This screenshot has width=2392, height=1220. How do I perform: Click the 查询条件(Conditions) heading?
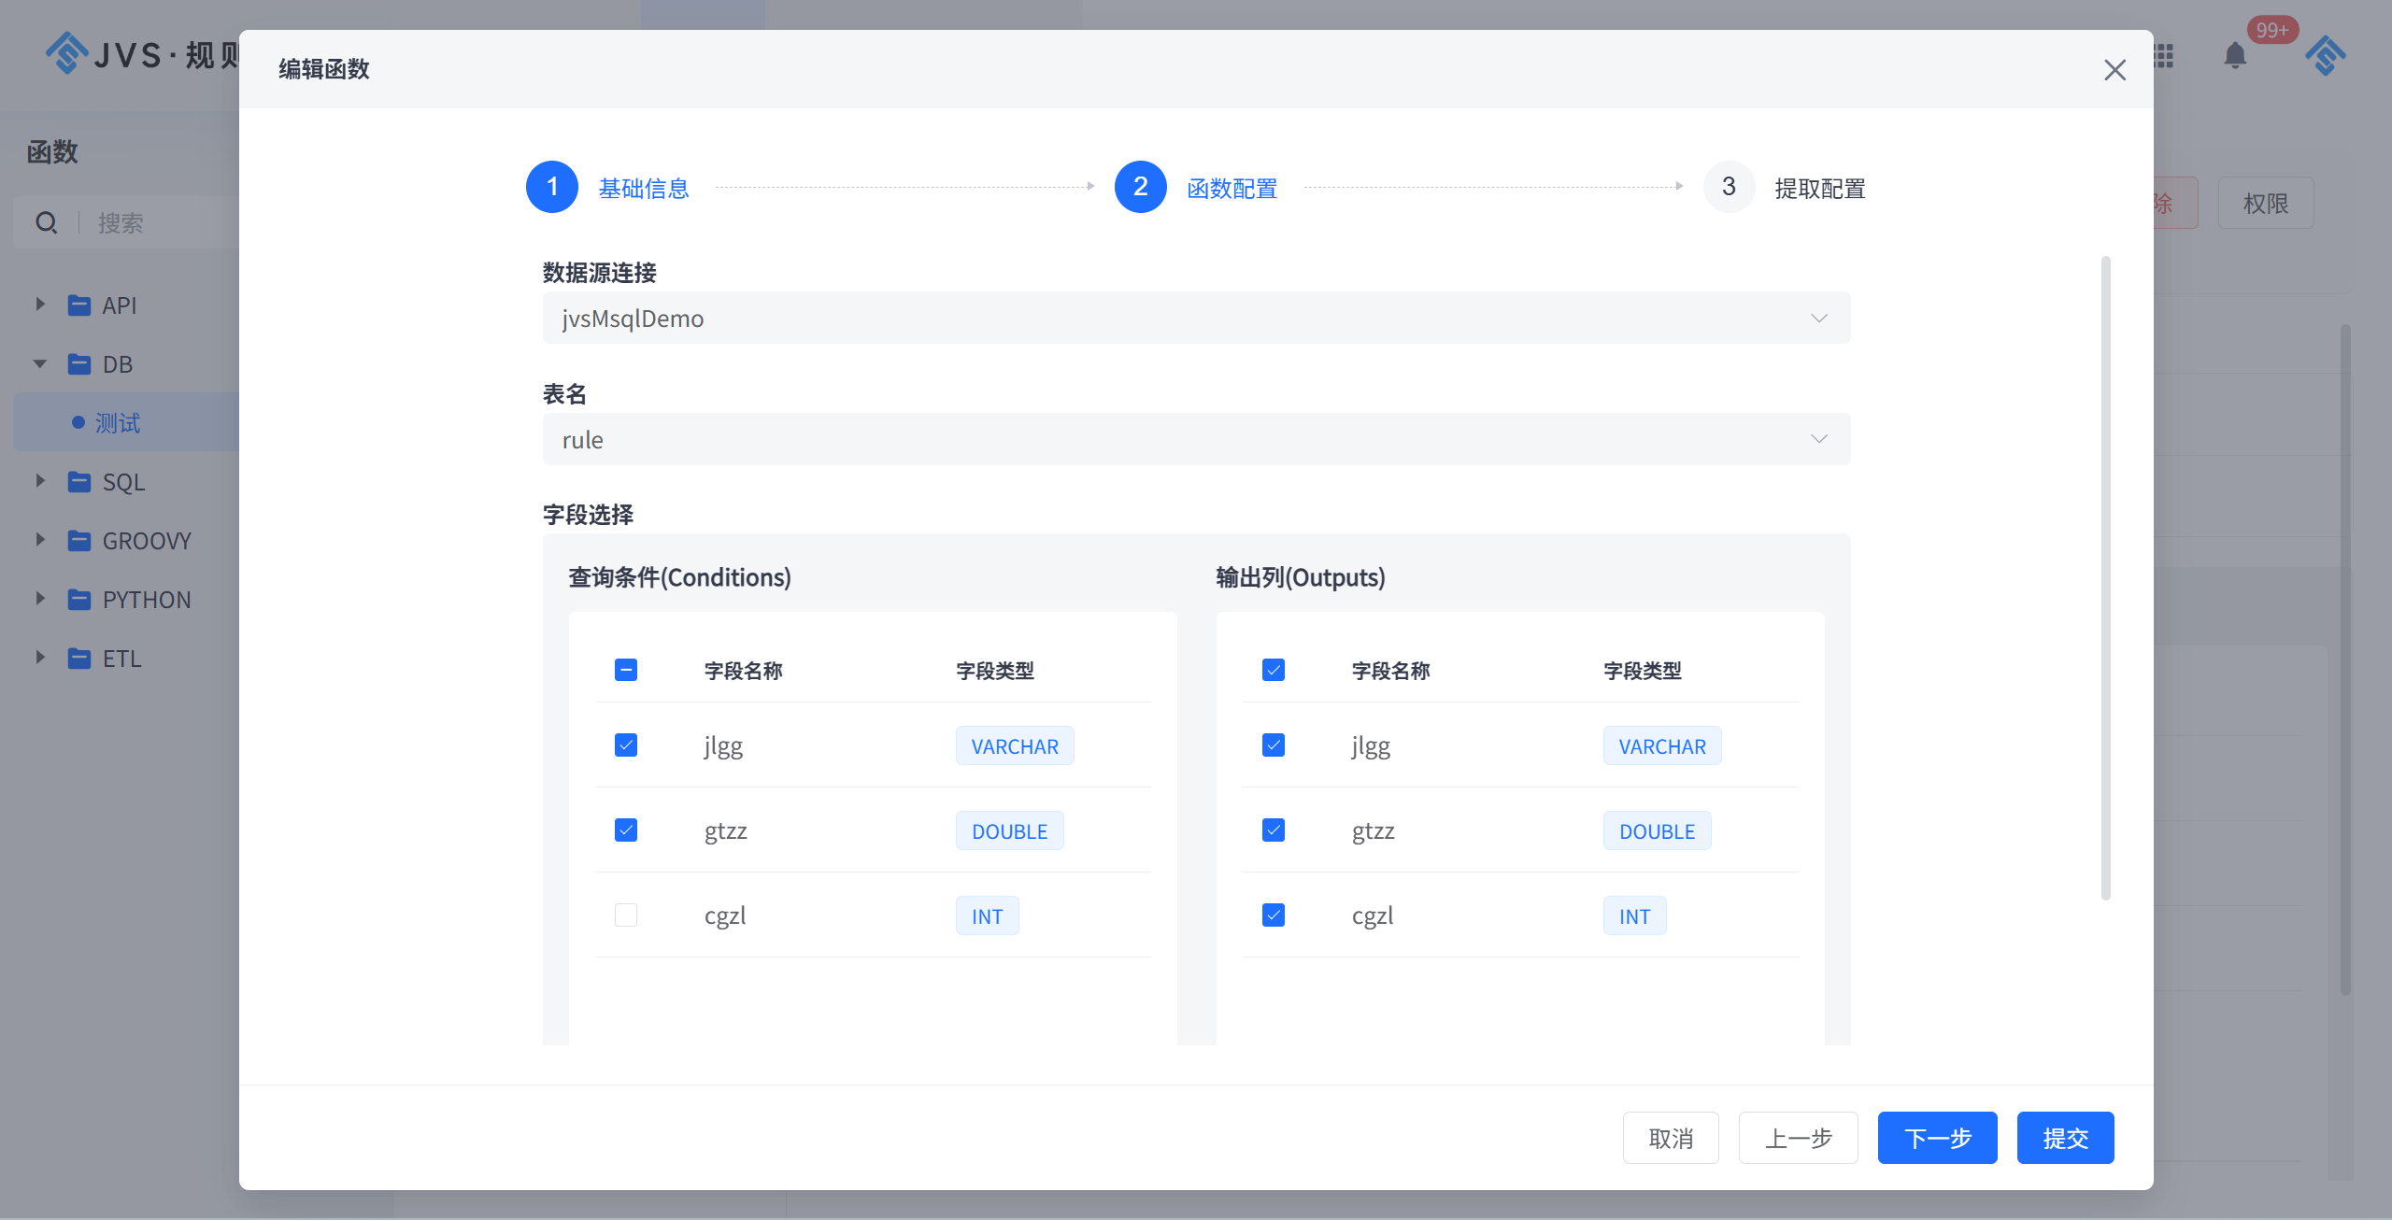tap(680, 577)
